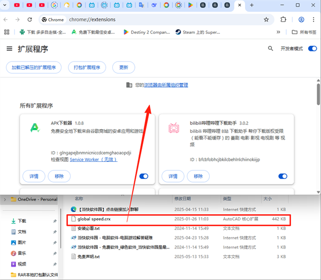The height and width of the screenshot is (280, 321).
Task: Open the extensions hamburger menu
Action: click(9, 49)
